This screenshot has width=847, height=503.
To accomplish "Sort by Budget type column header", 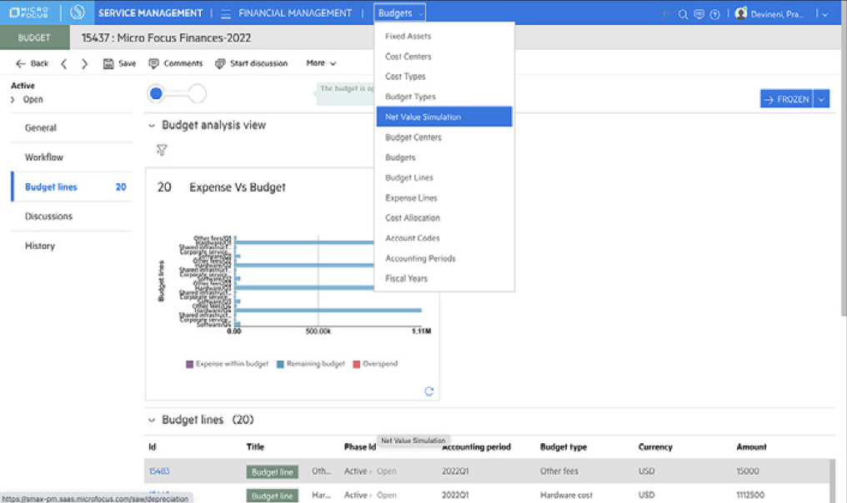I will tap(564, 447).
